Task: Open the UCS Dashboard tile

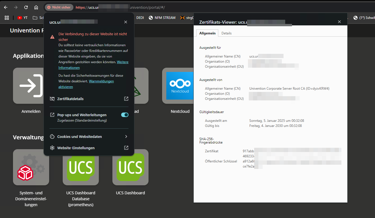Action: 130,167
